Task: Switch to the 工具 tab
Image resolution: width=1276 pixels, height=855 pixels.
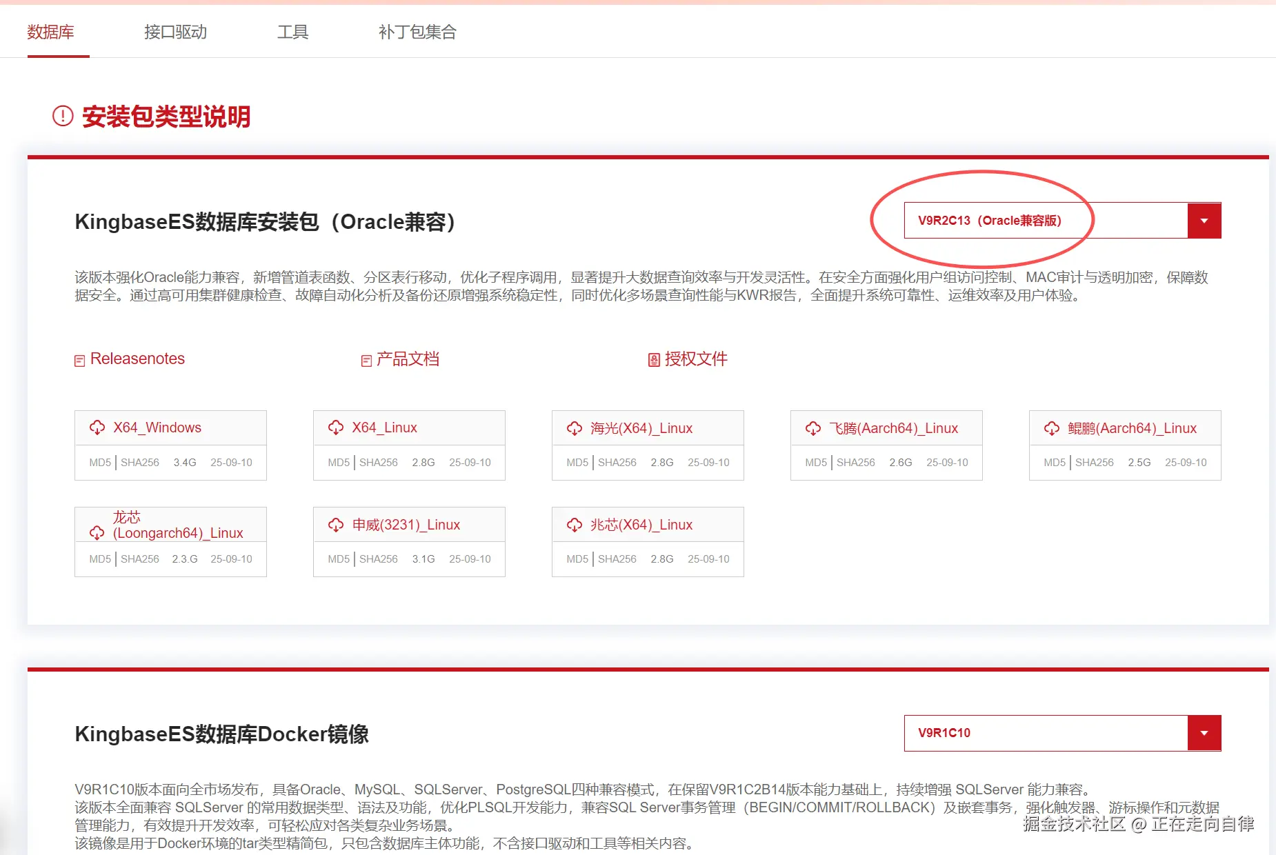Action: pyautogui.click(x=293, y=32)
